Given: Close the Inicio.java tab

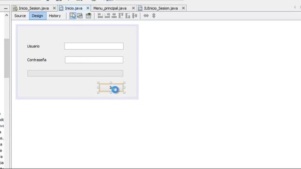Looking at the screenshot, I should (x=88, y=8).
